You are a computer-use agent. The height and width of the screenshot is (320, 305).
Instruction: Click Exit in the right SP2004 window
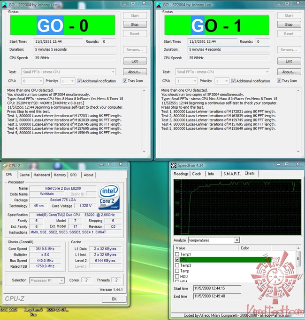click(x=289, y=61)
